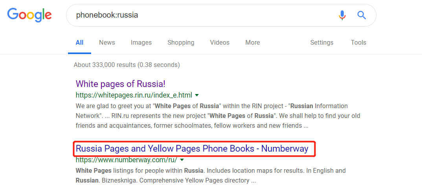Click the Google logo
Viewport: 422px width, 190px height.
pos(29,15)
